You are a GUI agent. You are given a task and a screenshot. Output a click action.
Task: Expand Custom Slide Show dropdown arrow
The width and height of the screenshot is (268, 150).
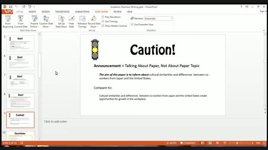pos(49,27)
